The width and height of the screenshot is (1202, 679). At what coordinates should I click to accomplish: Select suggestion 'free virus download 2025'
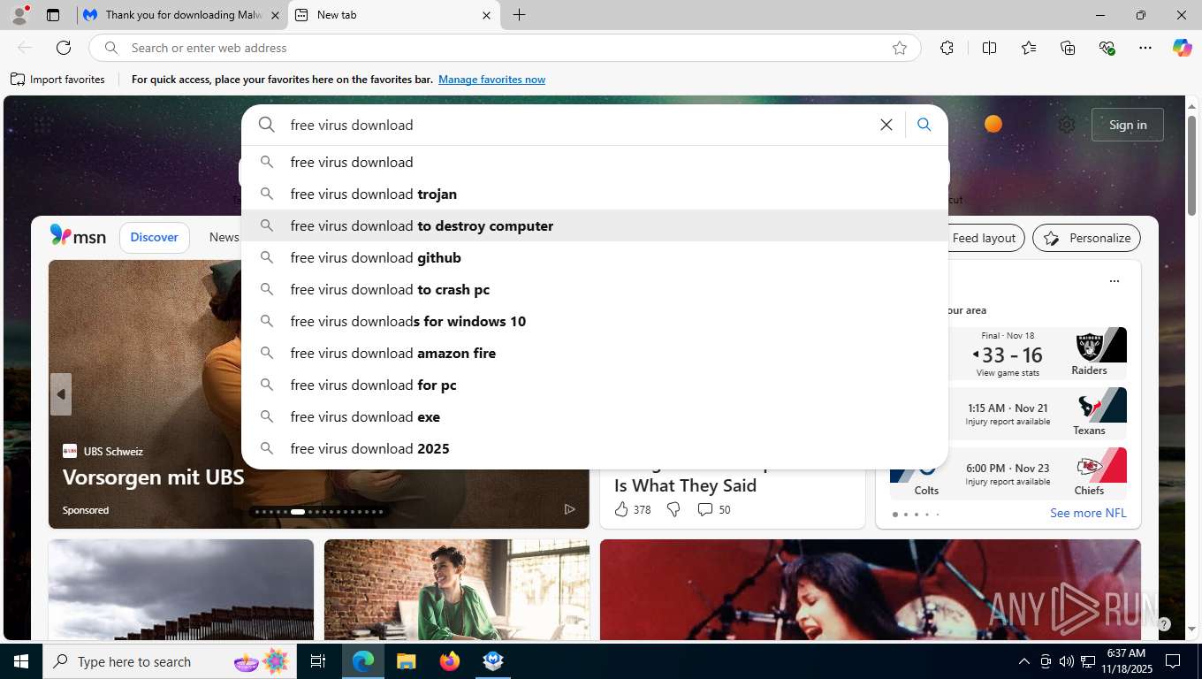[595, 448]
